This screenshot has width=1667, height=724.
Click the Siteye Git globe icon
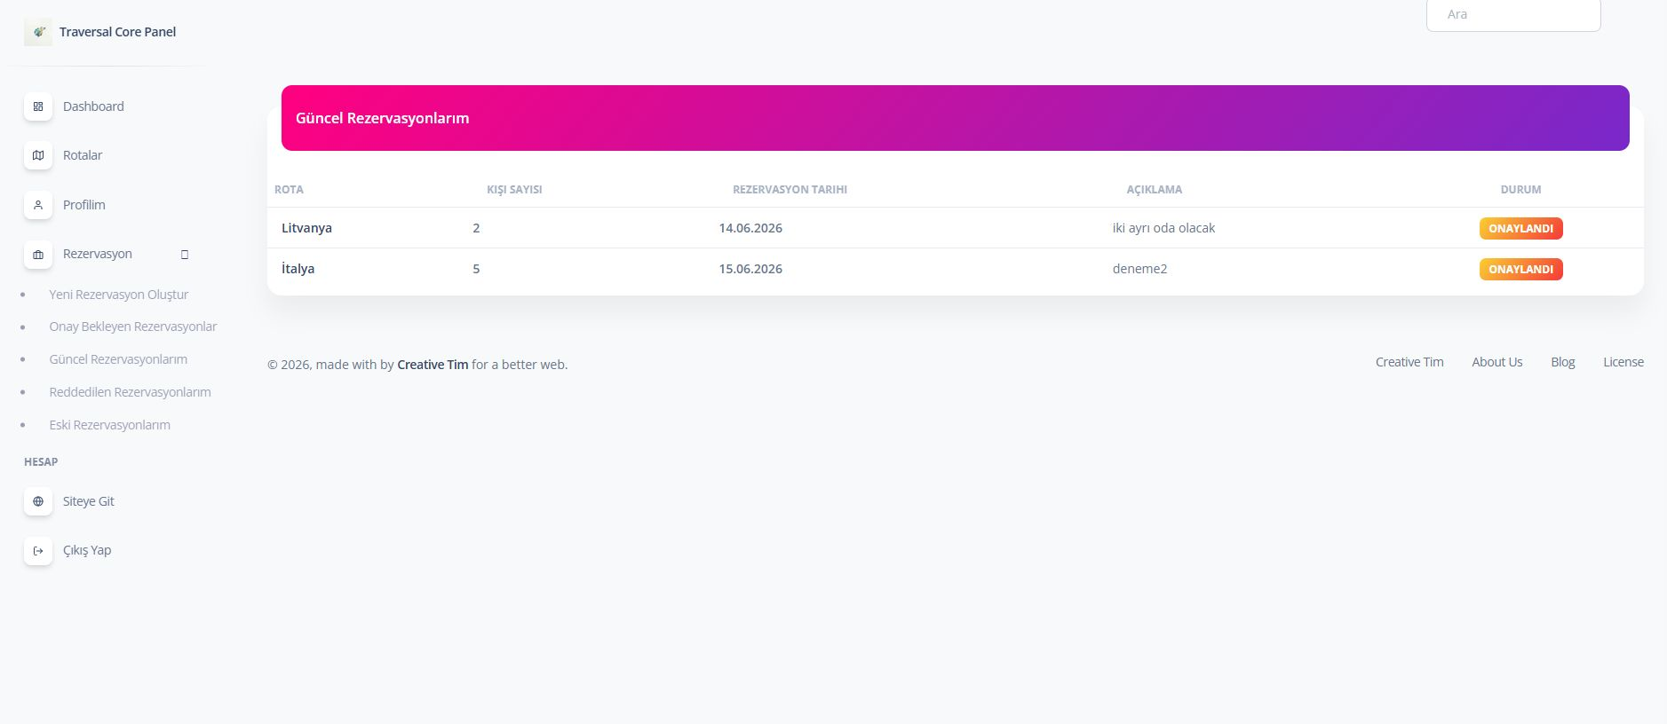pyautogui.click(x=38, y=501)
